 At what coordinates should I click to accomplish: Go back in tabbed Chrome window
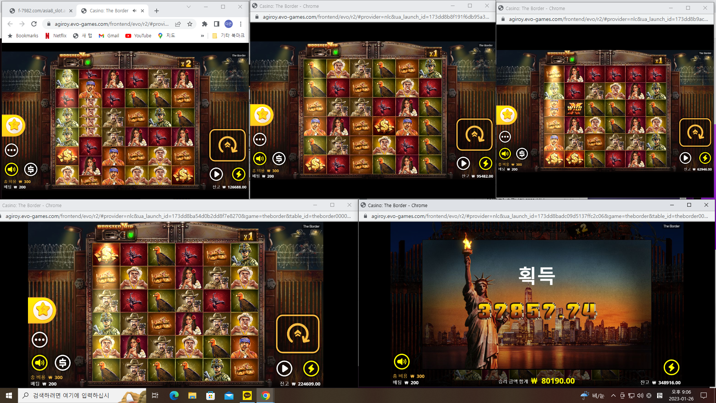[x=10, y=24]
